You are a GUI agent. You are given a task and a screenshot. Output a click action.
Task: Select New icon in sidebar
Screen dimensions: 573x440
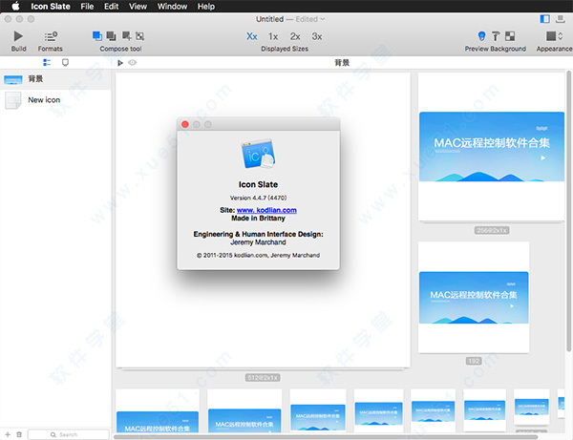(44, 99)
